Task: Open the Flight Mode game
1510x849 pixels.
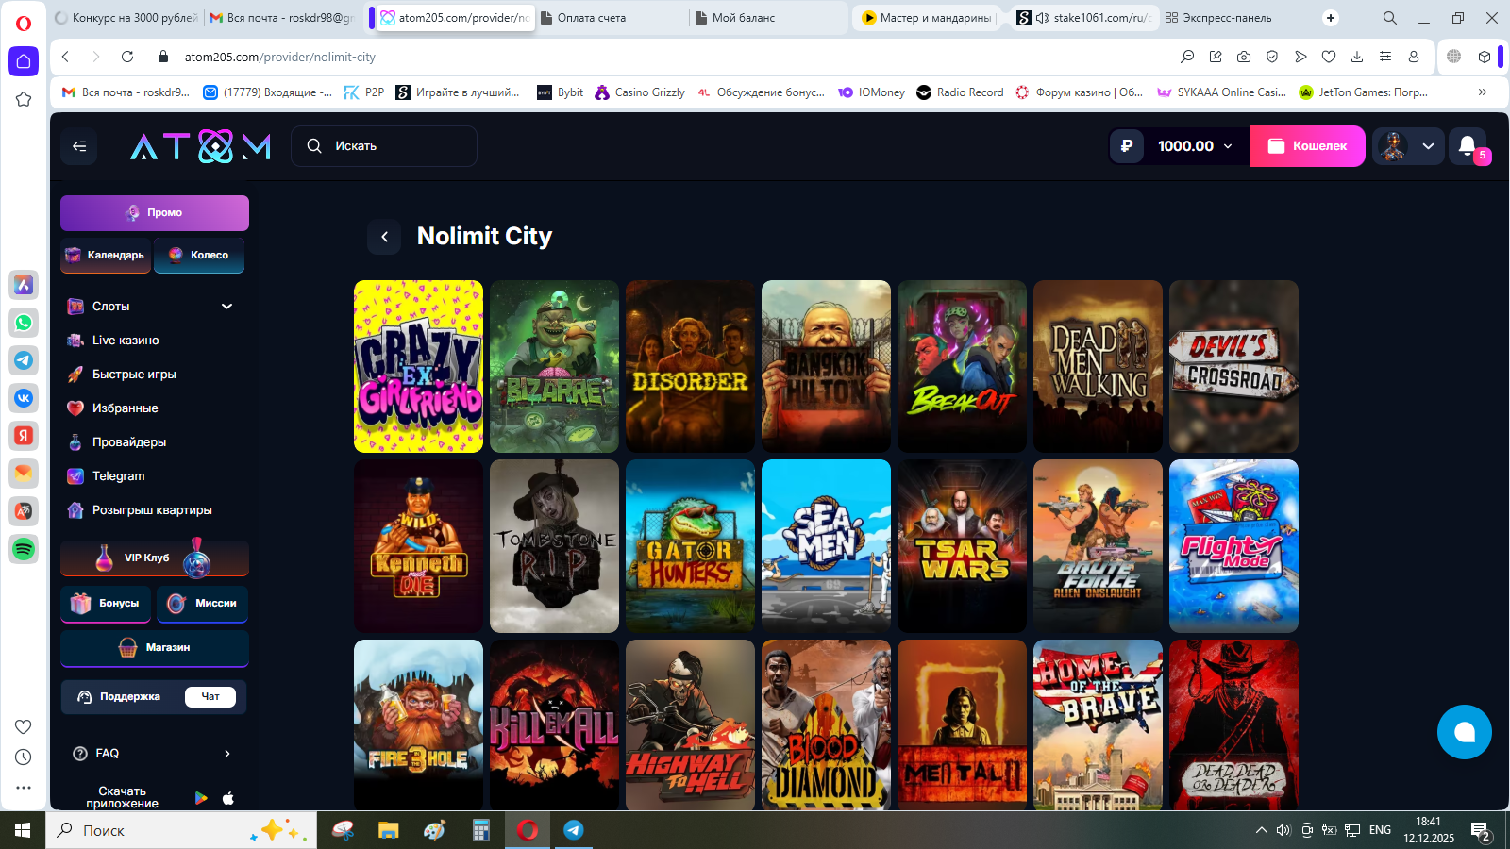Action: tap(1233, 546)
